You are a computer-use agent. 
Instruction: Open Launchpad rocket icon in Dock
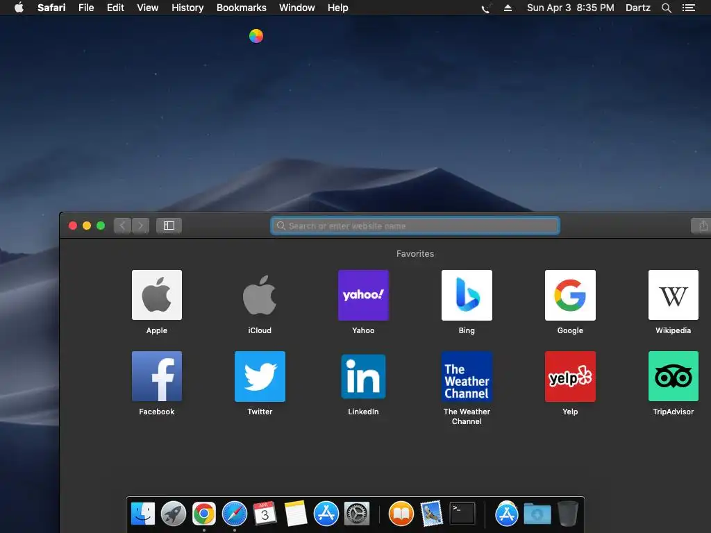[173, 514]
